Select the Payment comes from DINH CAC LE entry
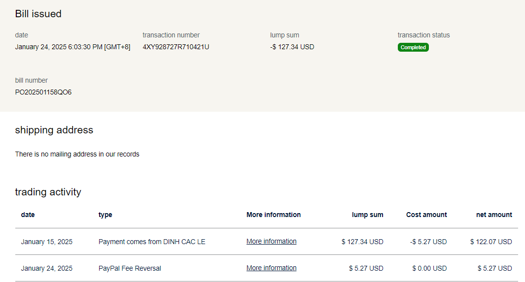The width and height of the screenshot is (525, 282). click(152, 242)
